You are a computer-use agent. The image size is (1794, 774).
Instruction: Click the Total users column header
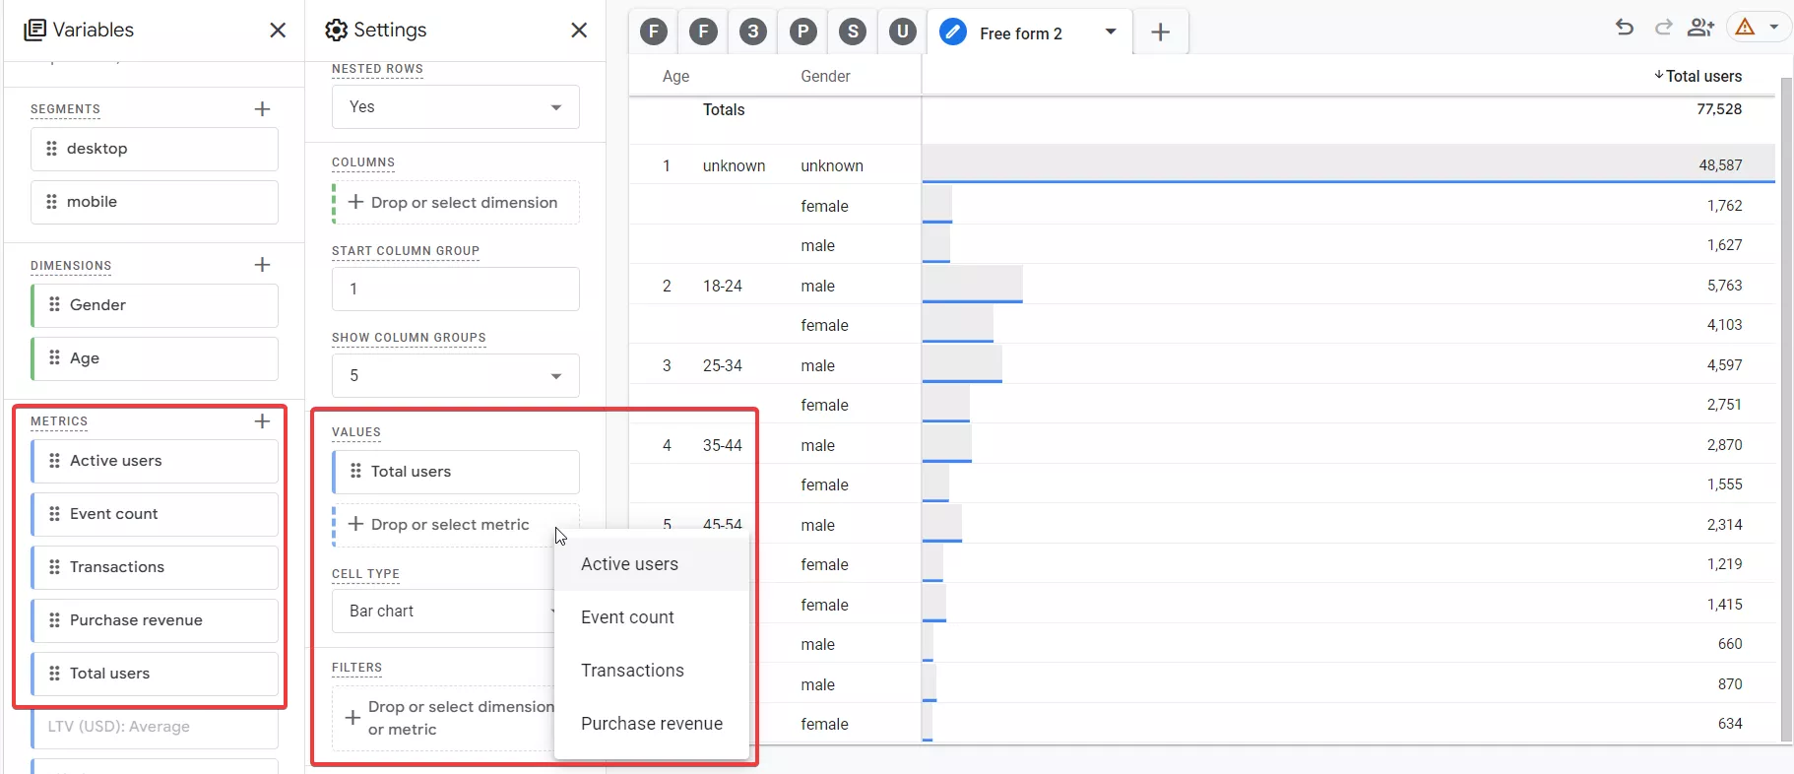1702,76
